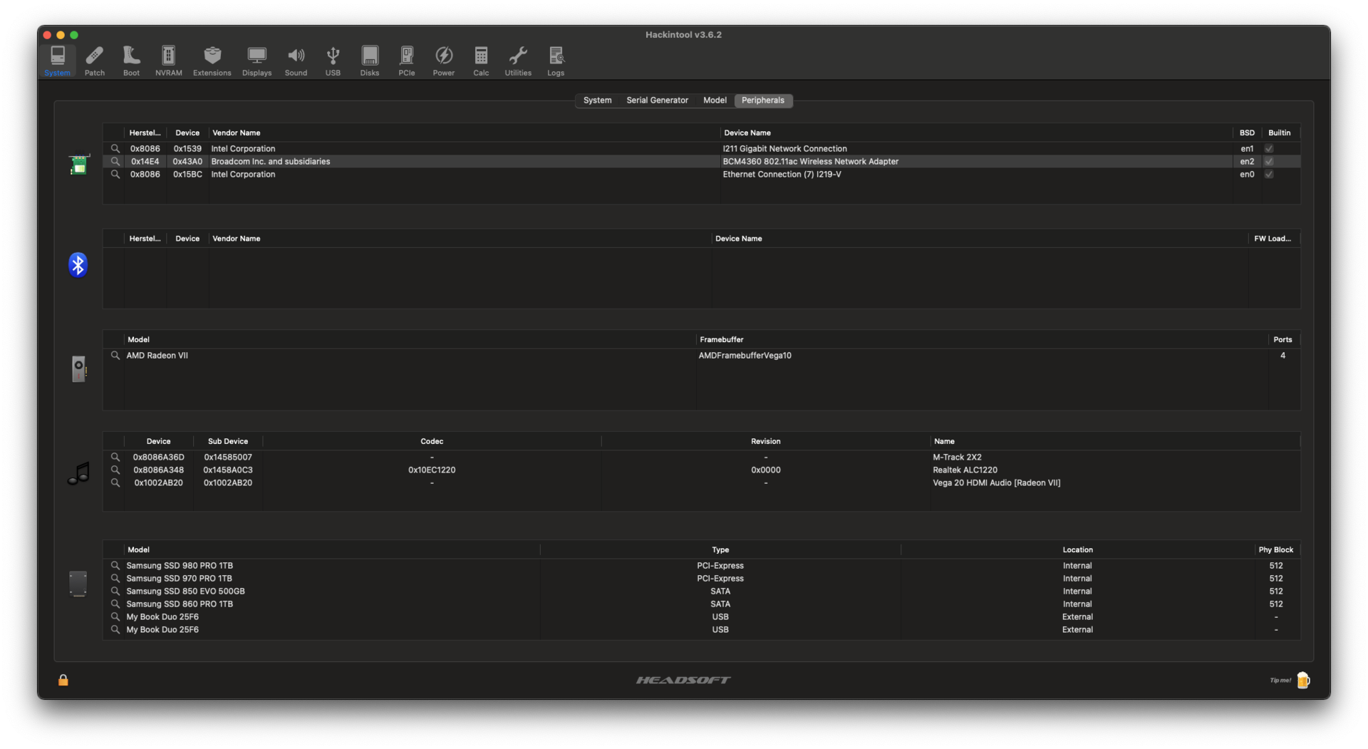This screenshot has height=749, width=1368.
Task: Click the storage drive icon
Action: [78, 584]
